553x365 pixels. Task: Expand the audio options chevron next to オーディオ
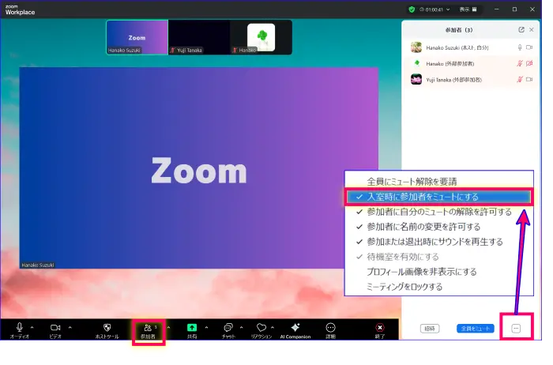(x=32, y=326)
